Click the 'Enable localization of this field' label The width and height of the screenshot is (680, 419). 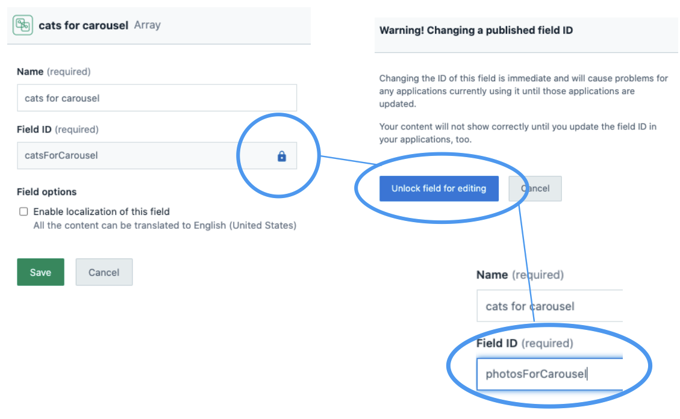click(x=101, y=211)
